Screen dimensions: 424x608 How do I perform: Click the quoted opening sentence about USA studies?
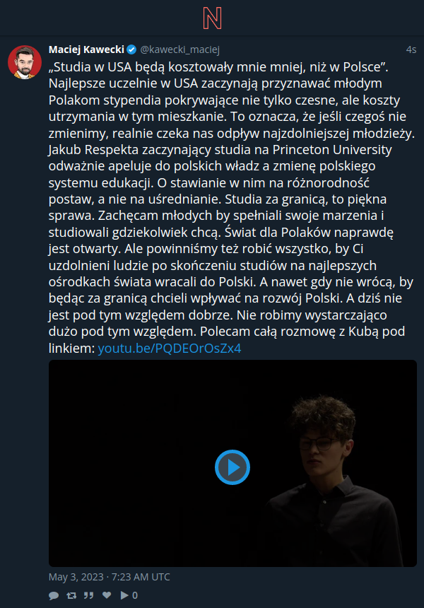click(x=218, y=67)
